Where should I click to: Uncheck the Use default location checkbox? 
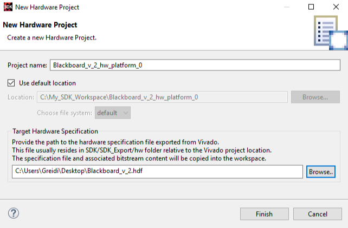point(11,83)
